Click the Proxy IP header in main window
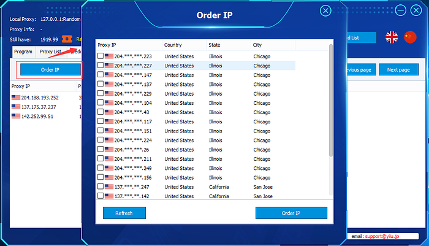The image size is (429, 246). tap(43, 86)
